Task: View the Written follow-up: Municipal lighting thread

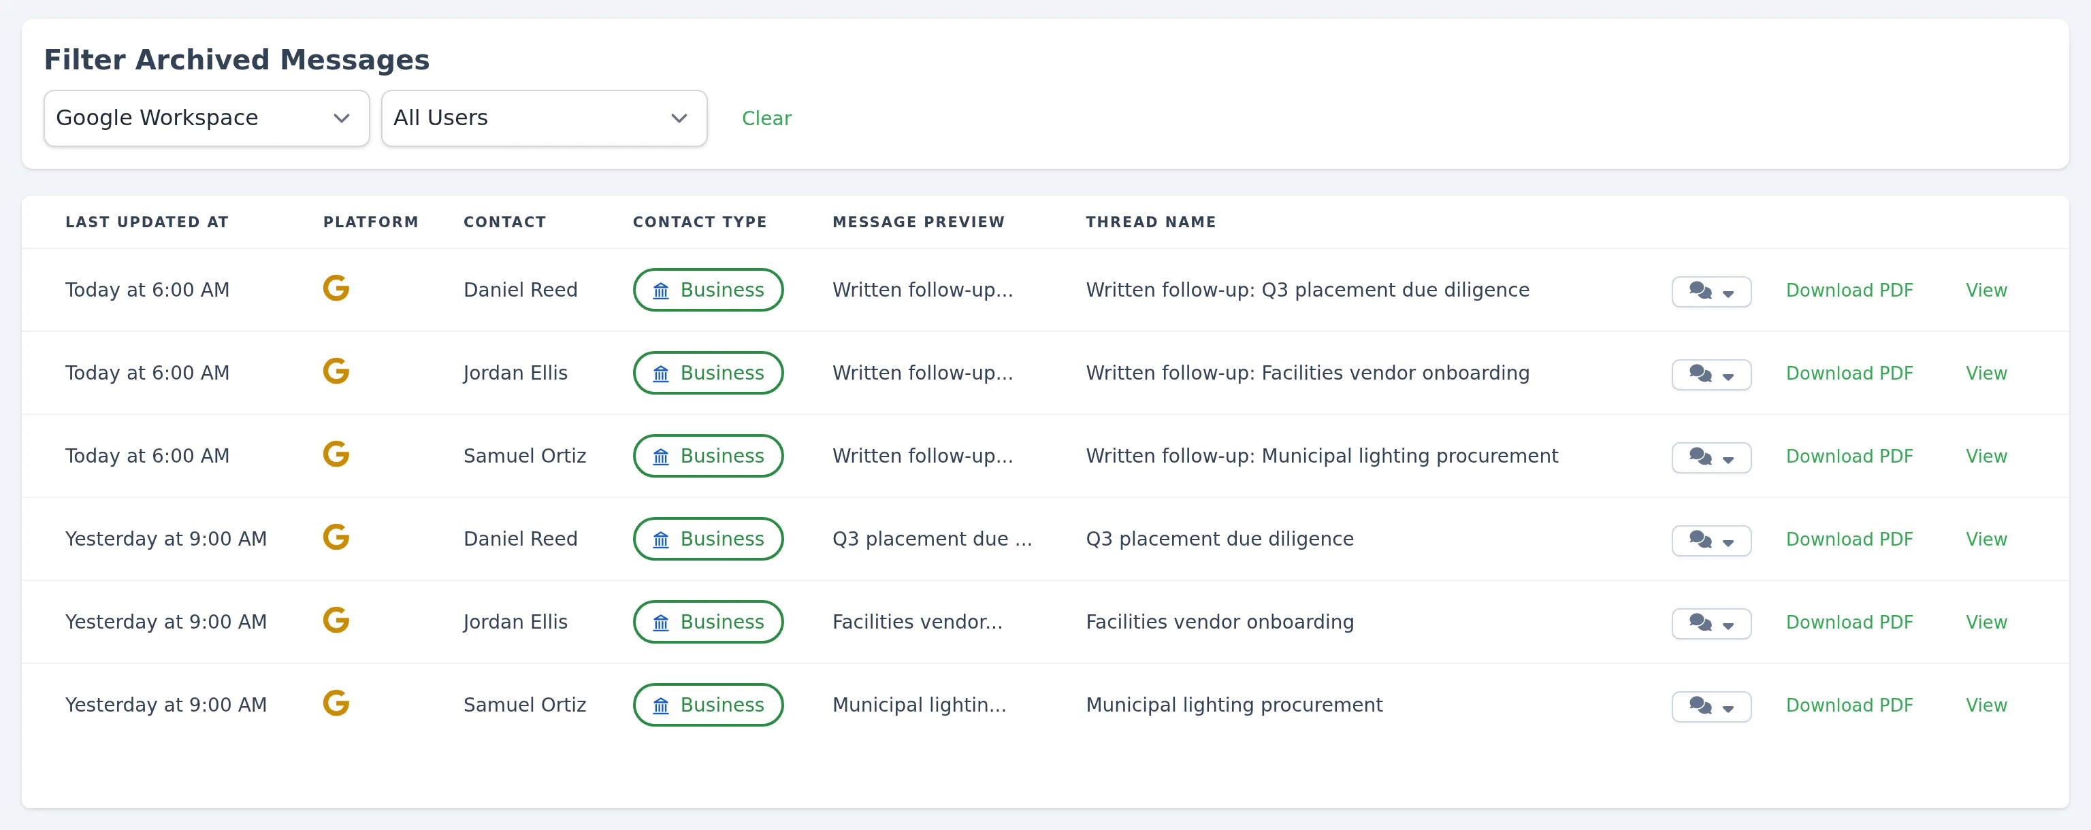Action: tap(1986, 456)
